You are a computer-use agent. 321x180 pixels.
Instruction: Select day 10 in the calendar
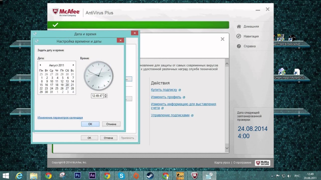pyautogui.click(x=51, y=81)
